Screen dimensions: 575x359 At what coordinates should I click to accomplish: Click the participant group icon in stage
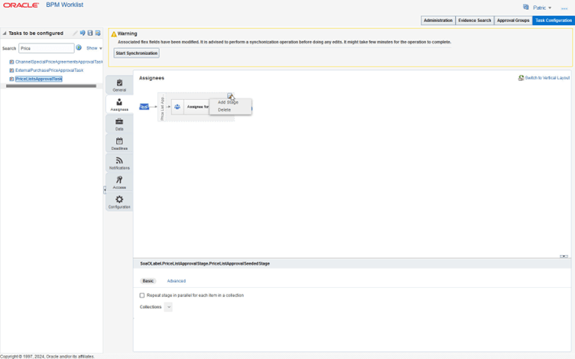(x=177, y=107)
